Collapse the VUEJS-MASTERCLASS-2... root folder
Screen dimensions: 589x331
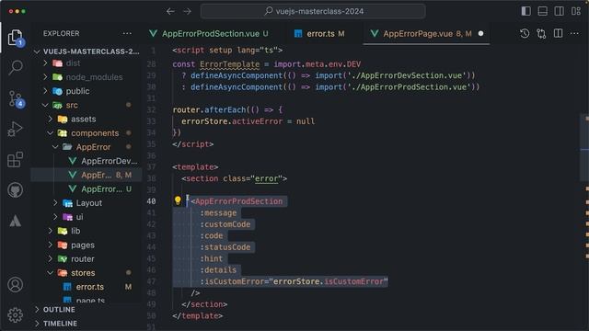[87, 51]
